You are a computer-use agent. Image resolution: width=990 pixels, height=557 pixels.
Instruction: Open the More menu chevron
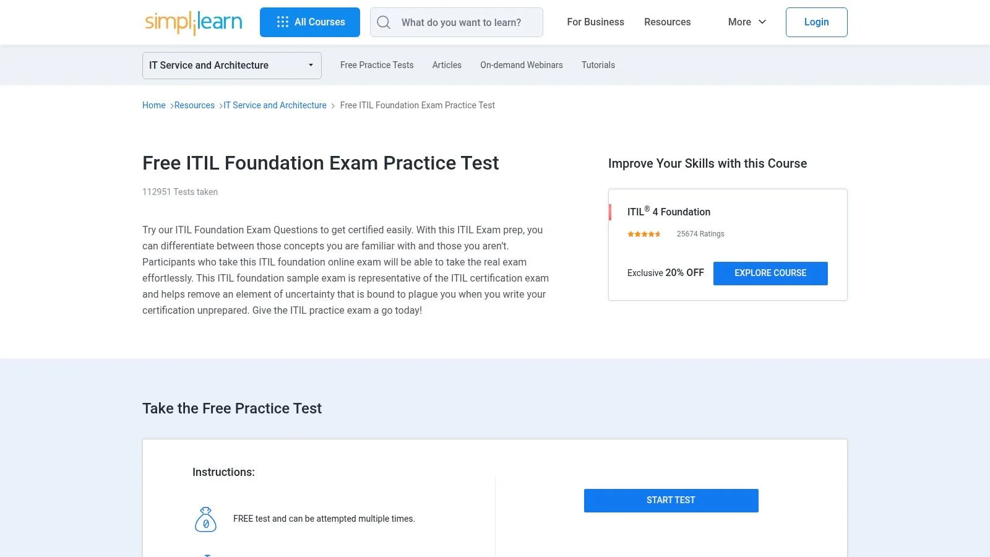764,22
